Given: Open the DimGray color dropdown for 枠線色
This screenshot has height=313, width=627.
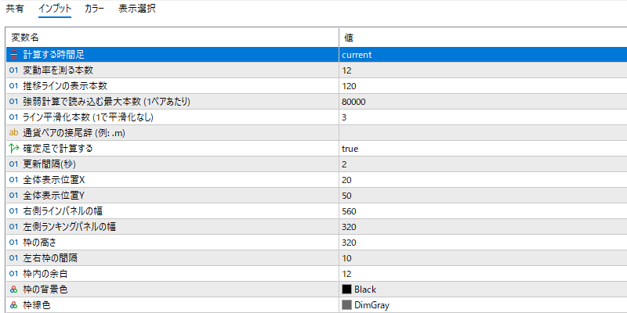Looking at the screenshot, I should point(483,305).
